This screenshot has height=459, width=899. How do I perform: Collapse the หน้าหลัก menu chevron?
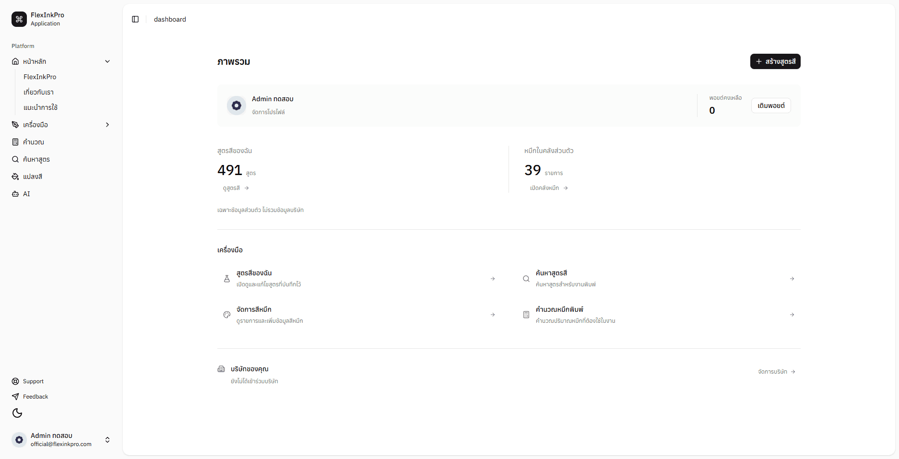tap(107, 61)
